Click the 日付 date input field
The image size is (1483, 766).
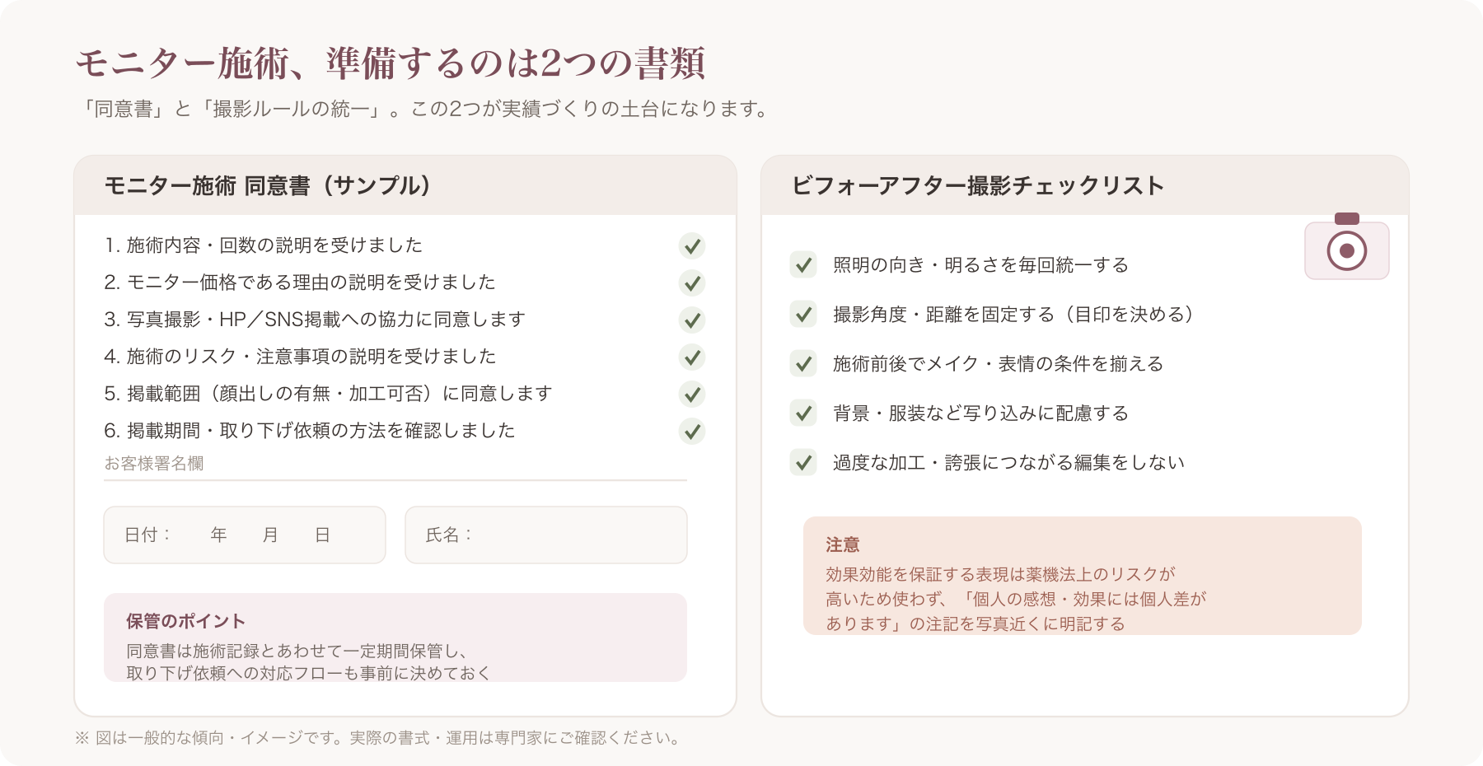[x=245, y=535]
